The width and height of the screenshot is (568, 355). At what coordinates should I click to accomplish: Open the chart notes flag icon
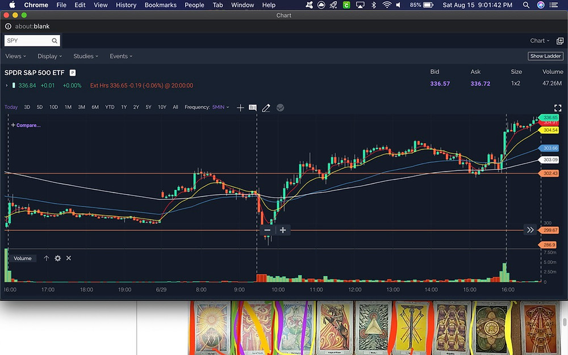point(253,107)
